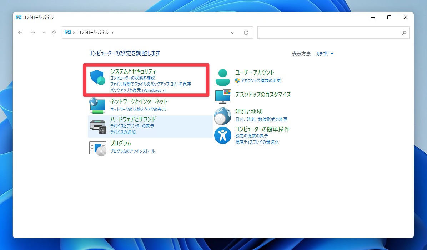Viewport: 427px width, 250px height.
Task: Open the システムとセキュリティ heading link
Action: click(133, 71)
